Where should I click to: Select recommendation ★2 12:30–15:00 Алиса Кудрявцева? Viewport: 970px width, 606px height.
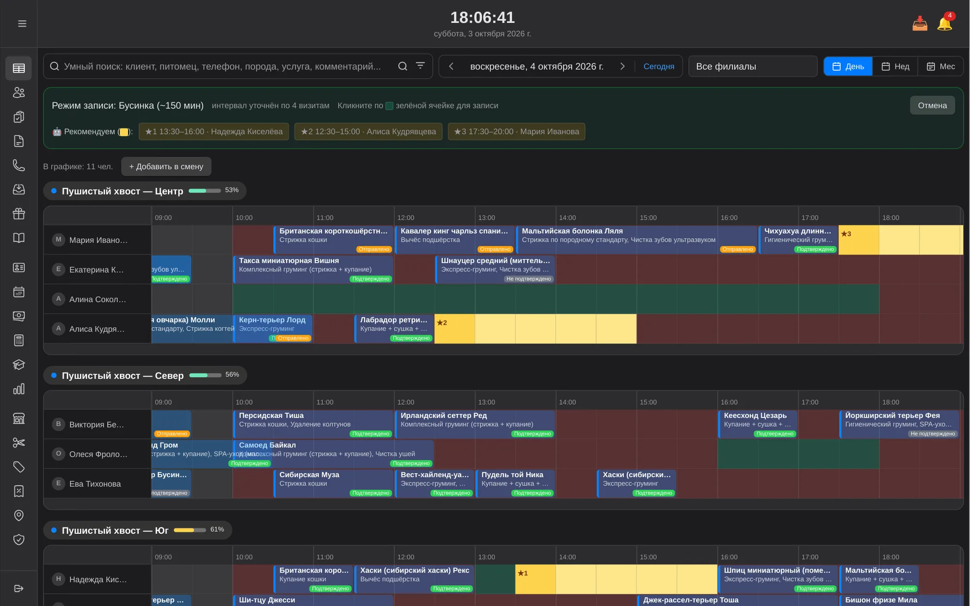coord(368,132)
